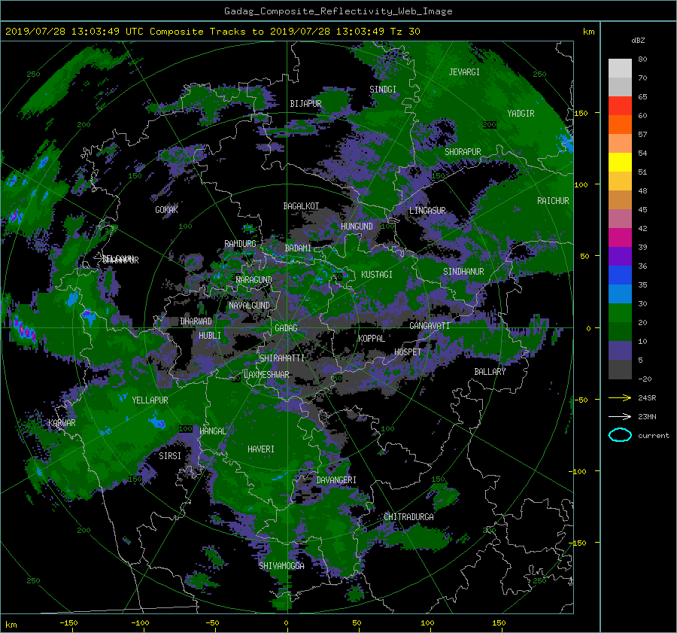Click the JEVARGI city label

click(x=464, y=72)
